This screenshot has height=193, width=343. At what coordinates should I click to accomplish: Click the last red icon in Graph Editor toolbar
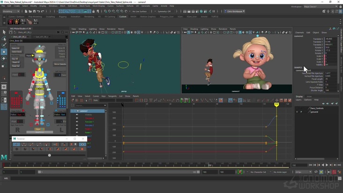[290, 100]
